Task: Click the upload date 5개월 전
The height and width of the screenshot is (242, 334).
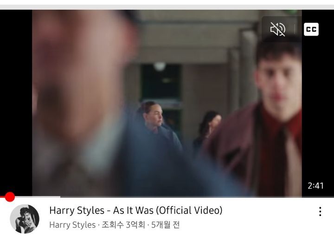Action: tap(165, 225)
